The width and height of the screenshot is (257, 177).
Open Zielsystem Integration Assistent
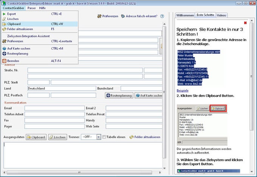pyautogui.click(x=40, y=36)
